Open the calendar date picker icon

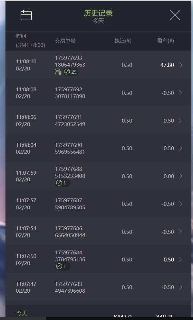26,15
